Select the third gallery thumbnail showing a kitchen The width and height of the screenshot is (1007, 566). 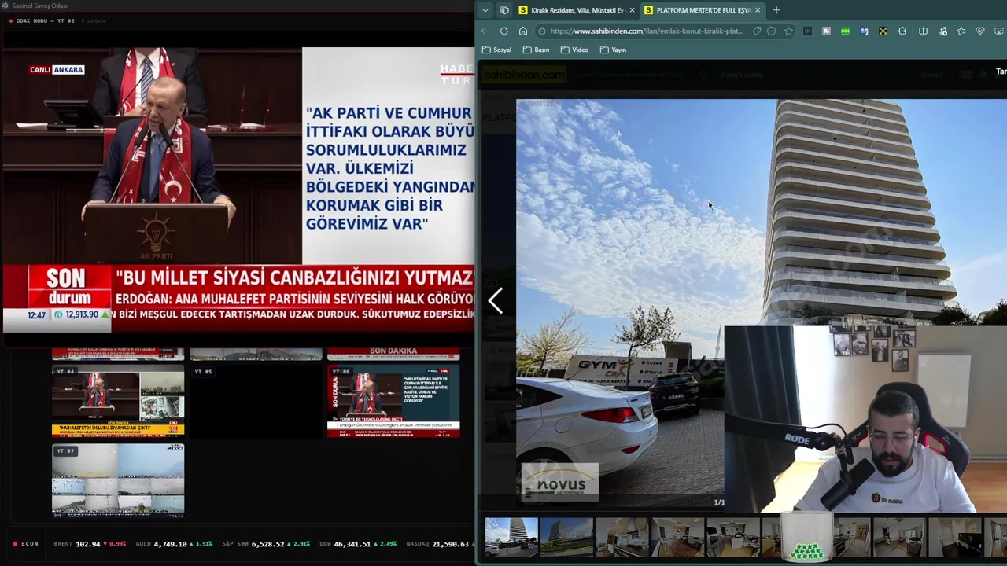click(622, 538)
